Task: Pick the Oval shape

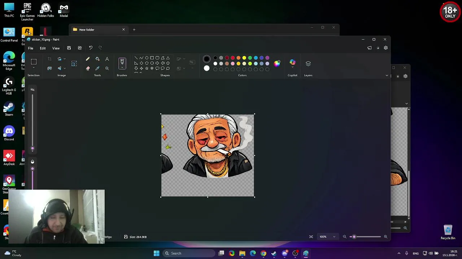Action: tap(147, 58)
